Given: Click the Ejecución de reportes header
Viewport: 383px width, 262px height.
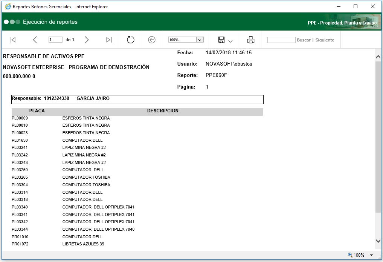Looking at the screenshot, I should coord(50,22).
